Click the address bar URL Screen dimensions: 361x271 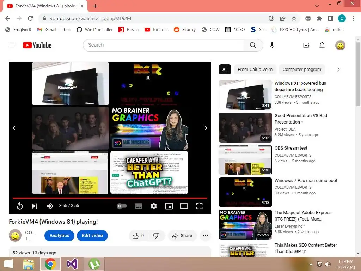91,18
